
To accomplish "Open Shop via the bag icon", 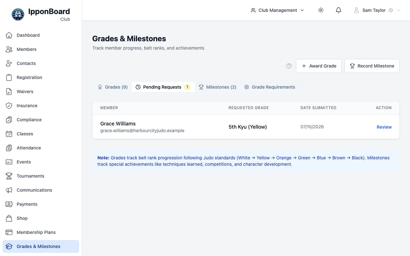I will coord(9,218).
